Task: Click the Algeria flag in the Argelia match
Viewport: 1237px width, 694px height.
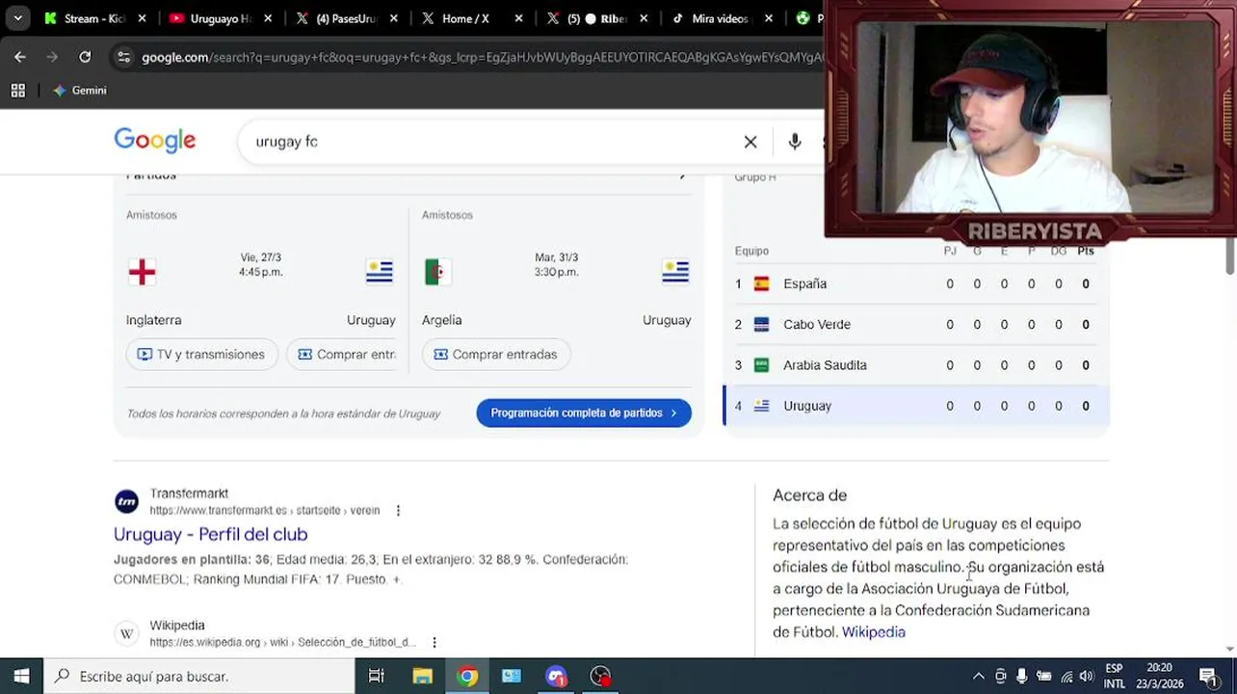Action: [437, 272]
